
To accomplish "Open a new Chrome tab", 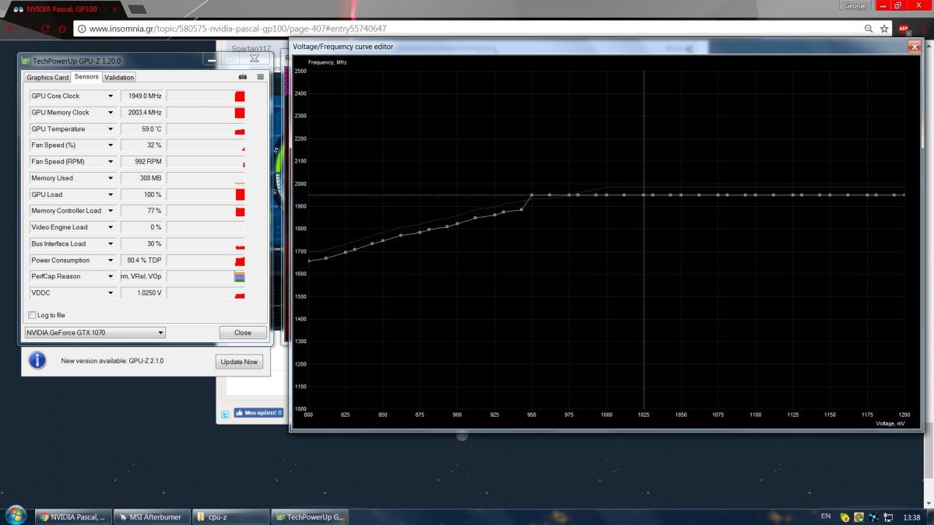I will (x=137, y=9).
